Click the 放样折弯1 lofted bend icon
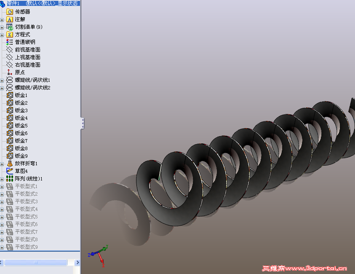 coord(10,164)
